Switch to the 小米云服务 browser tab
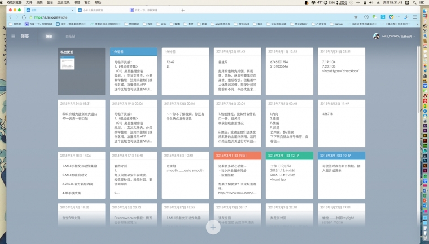 pyautogui.click(x=102, y=10)
